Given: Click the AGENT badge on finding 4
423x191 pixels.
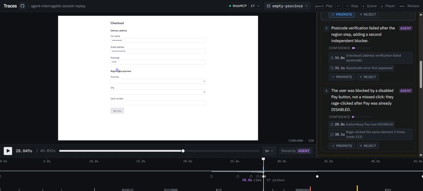Looking at the screenshot, I should coord(406,91).
